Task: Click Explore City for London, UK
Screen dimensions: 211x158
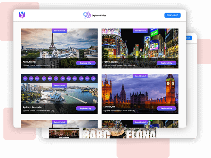Action: point(166,108)
